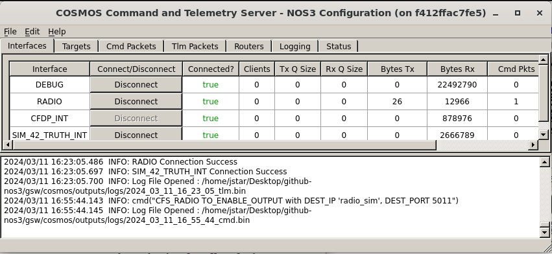Image resolution: width=552 pixels, height=254 pixels.
Task: Click the CFDP_INT row's true status
Action: [211, 119]
